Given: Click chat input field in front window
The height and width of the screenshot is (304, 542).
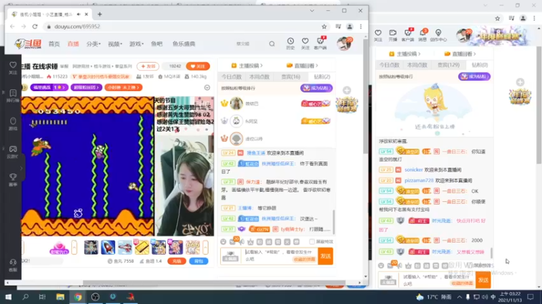Looking at the screenshot, I should [x=280, y=256].
